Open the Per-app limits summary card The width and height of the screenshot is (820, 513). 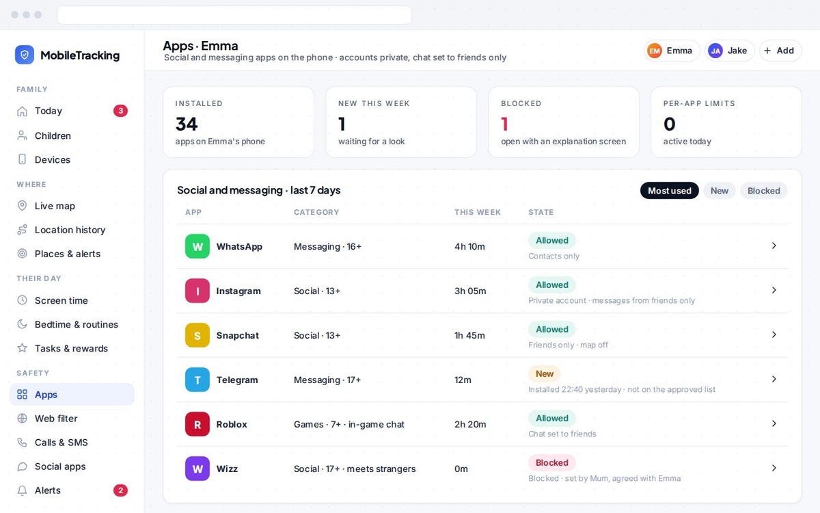tap(726, 122)
